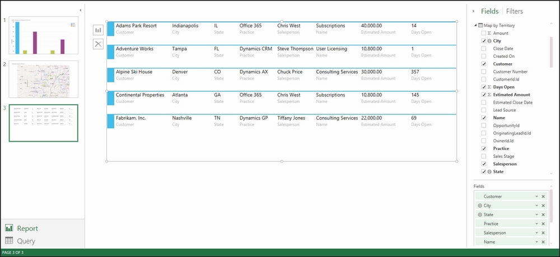Remove Salesperson from the Fields well

point(543,233)
